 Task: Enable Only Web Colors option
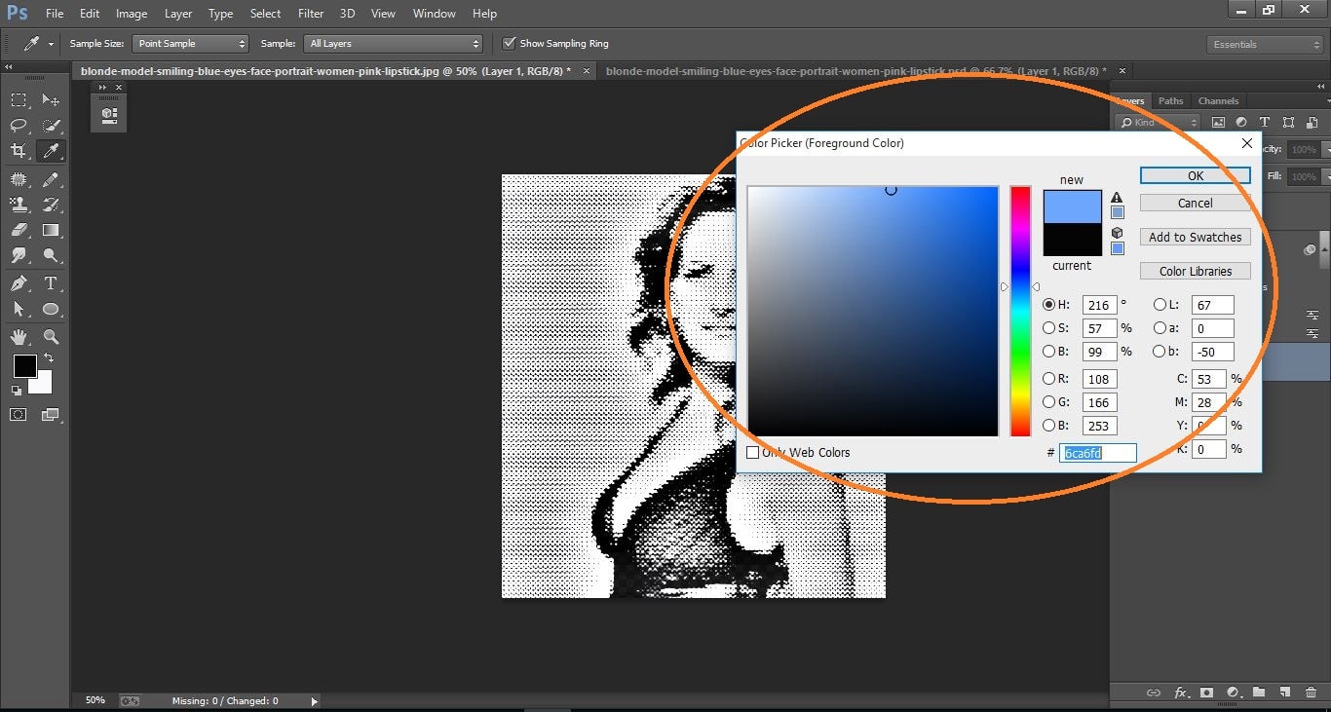(x=752, y=452)
